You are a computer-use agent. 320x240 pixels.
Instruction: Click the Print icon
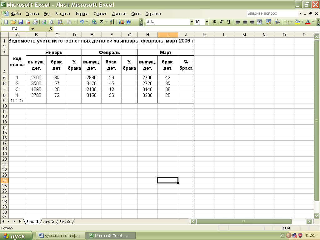[44, 22]
